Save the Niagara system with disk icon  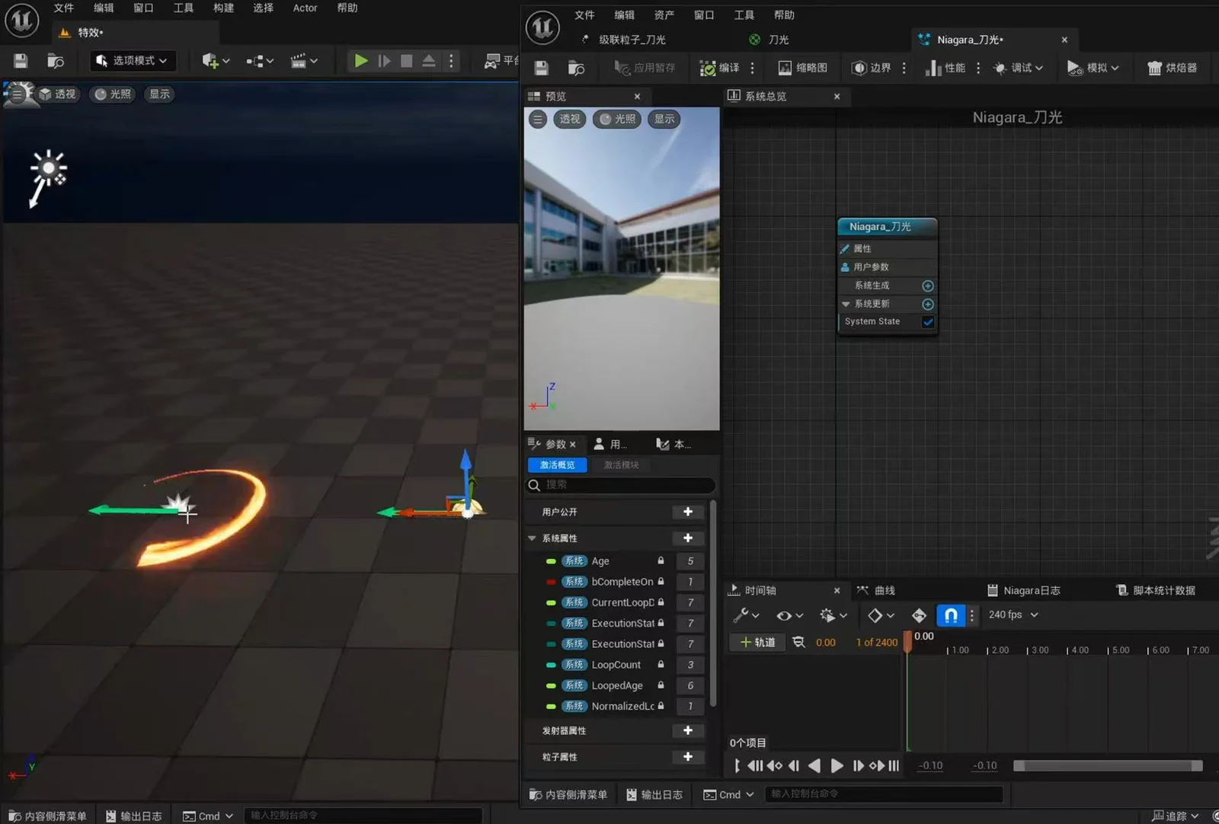[x=542, y=68]
